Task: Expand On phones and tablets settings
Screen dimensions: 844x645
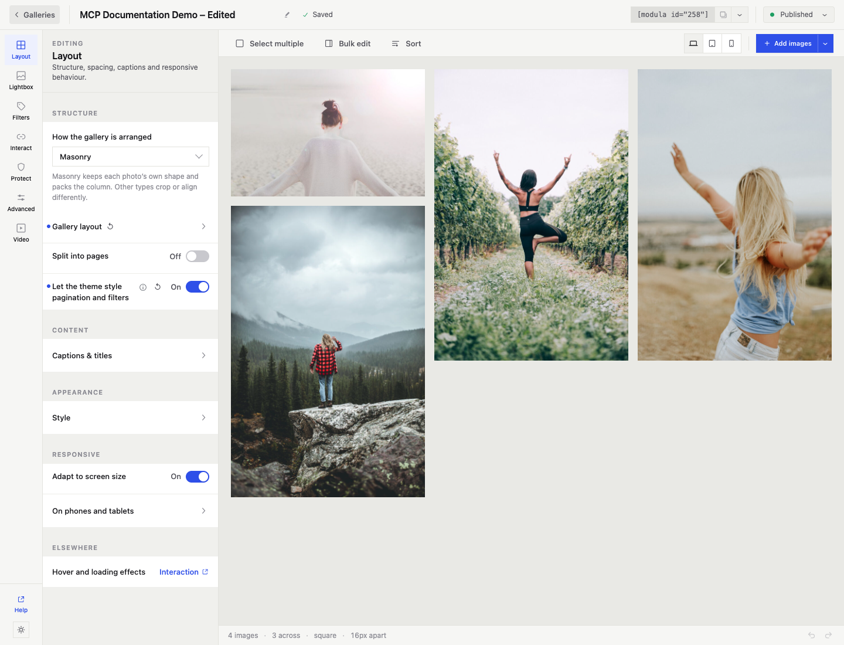Action: pyautogui.click(x=130, y=511)
